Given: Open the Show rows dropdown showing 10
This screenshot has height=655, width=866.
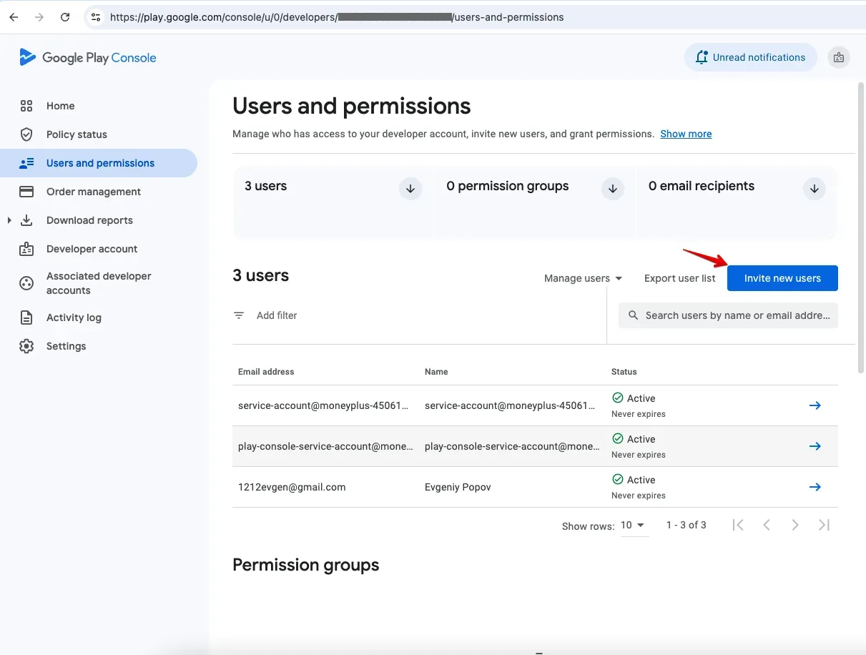Looking at the screenshot, I should pos(633,526).
